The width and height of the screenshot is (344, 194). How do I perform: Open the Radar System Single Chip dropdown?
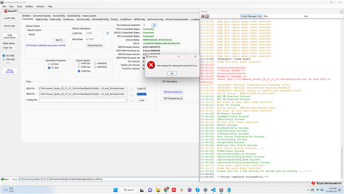point(10,48)
